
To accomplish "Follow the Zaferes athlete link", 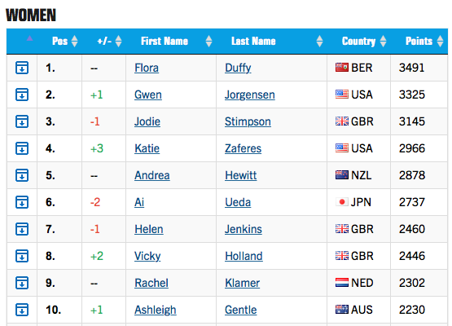I will (243, 148).
